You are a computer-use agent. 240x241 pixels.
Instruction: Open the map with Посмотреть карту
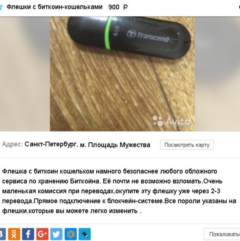pos(187,145)
